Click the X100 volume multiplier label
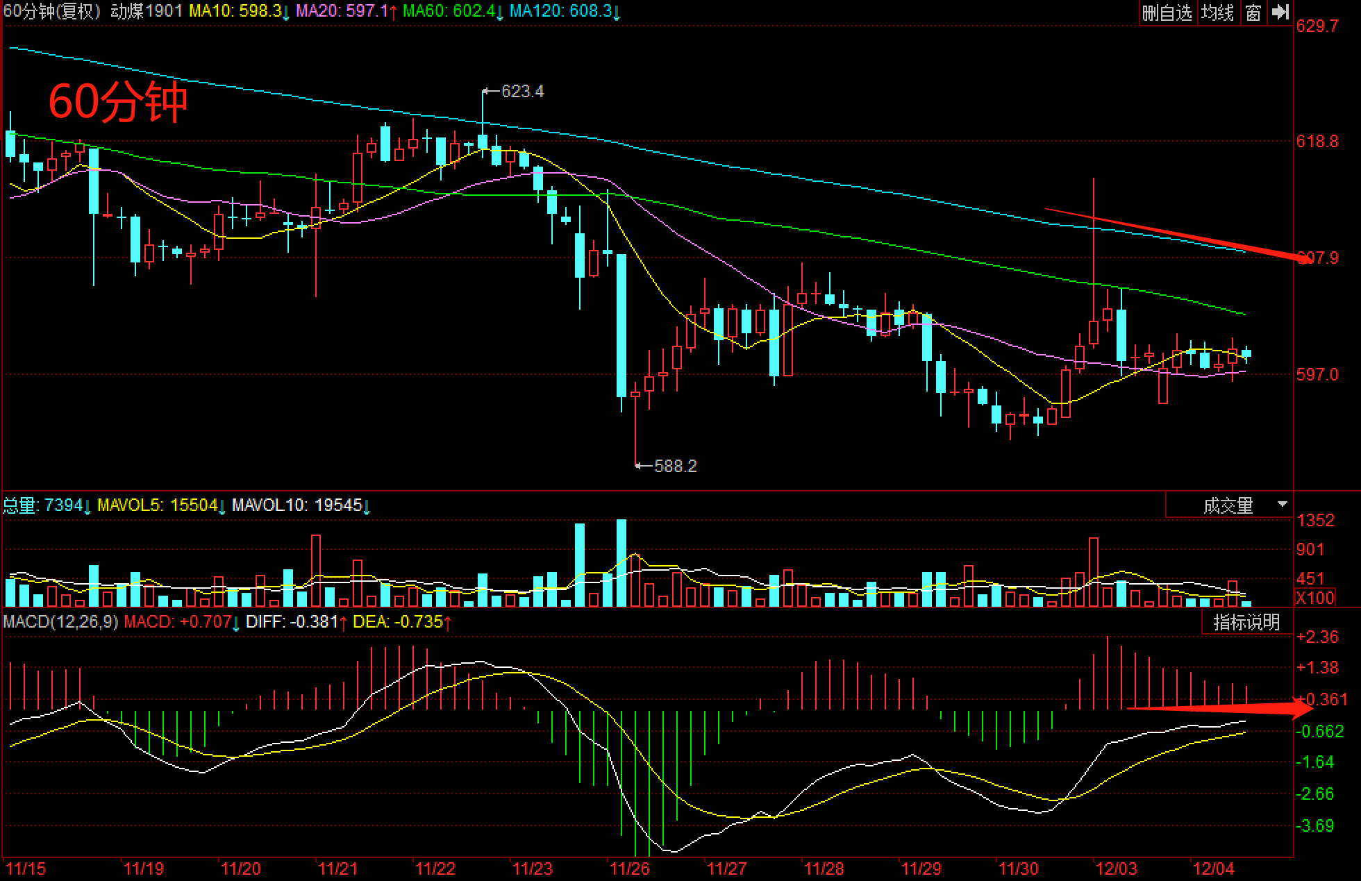Viewport: 1361px width, 881px height. pyautogui.click(x=1315, y=598)
